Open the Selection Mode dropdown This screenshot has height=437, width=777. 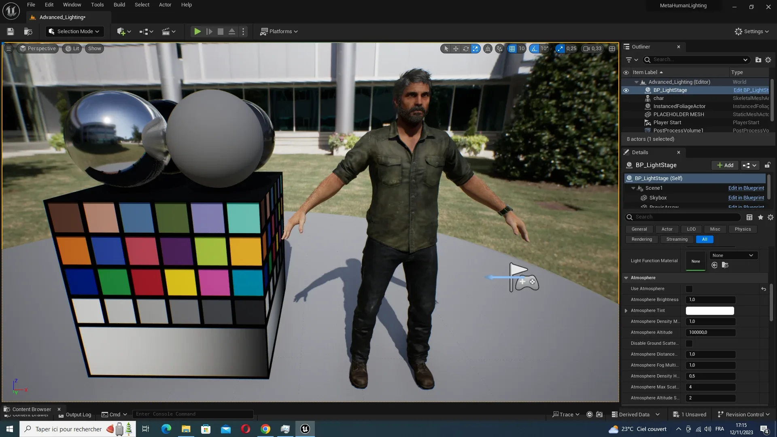click(x=75, y=32)
